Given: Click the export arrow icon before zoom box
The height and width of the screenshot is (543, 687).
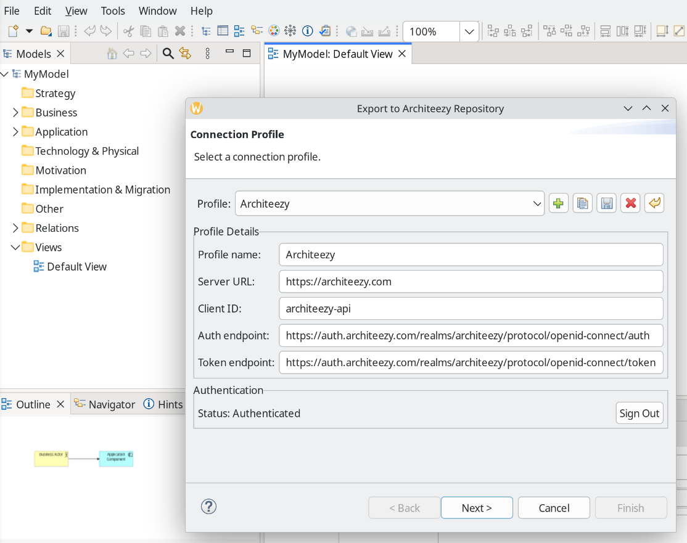Looking at the screenshot, I should 384,31.
